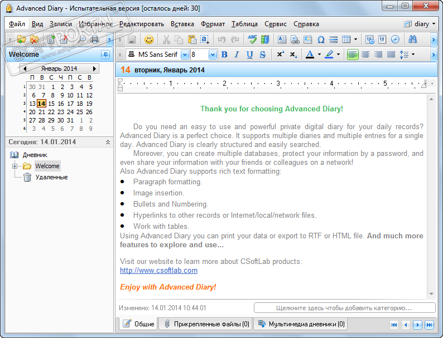
Task: Open the diary database dropdown
Action: [434, 24]
